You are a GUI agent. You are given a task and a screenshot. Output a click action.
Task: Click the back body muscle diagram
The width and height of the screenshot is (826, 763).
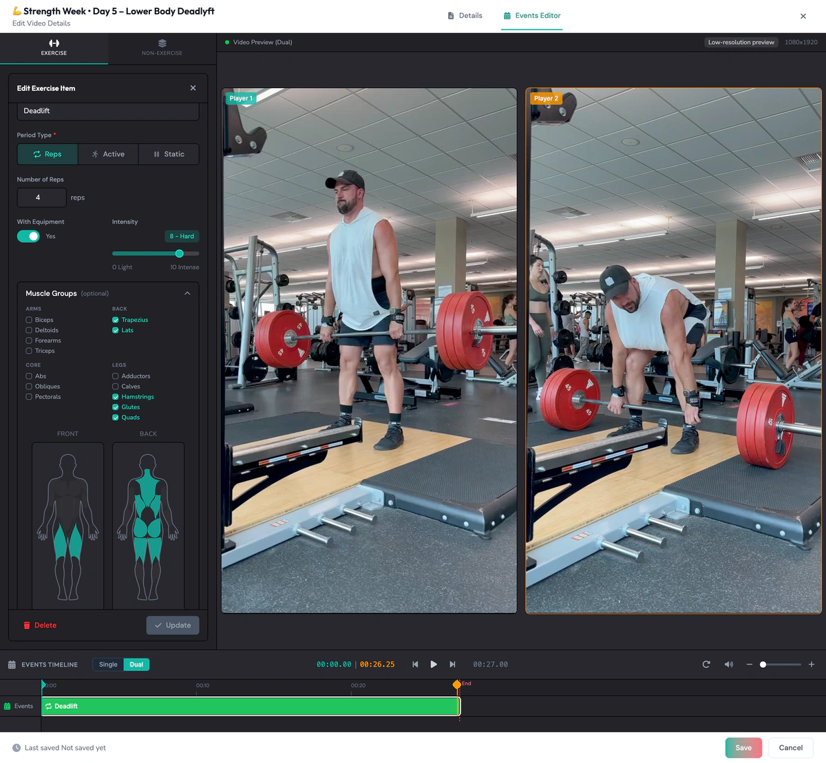click(148, 526)
